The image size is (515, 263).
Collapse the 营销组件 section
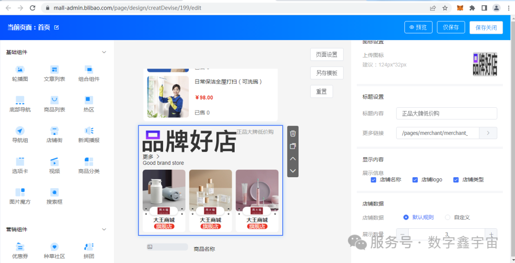[x=104, y=230]
